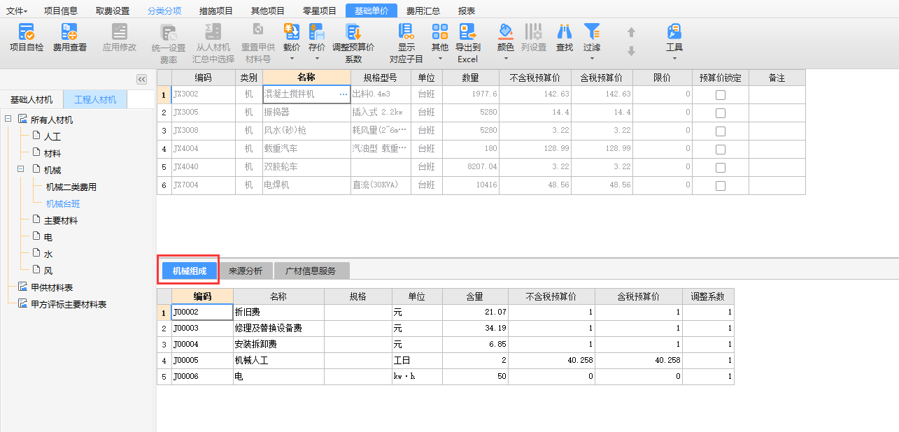Expand the 工具 dropdown menu
Viewport: 899px width, 432px height.
pos(674,59)
